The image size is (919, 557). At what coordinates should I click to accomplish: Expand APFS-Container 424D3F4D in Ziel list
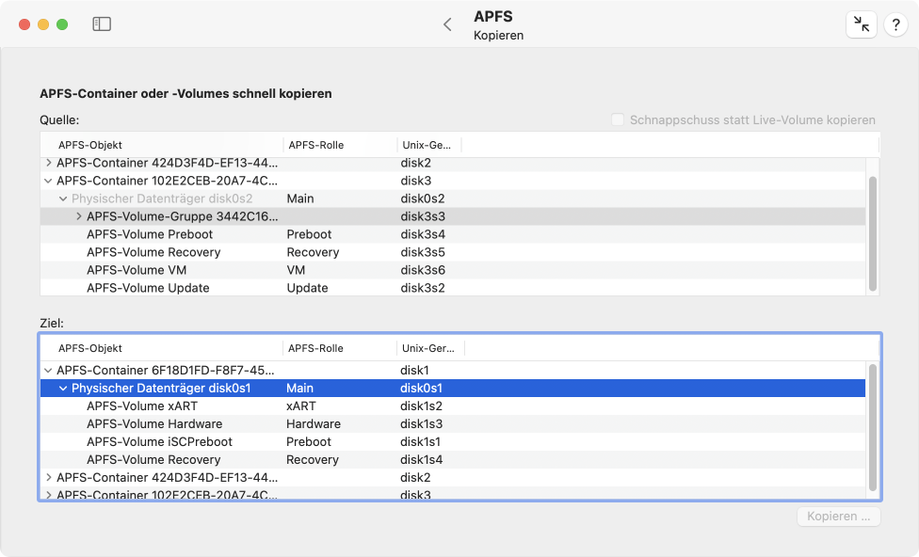coord(49,478)
